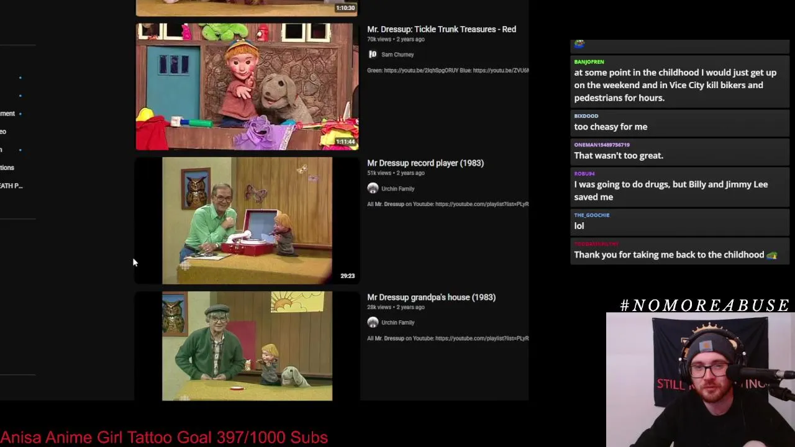Click the sidebar item ending in 'eo'

(3, 132)
